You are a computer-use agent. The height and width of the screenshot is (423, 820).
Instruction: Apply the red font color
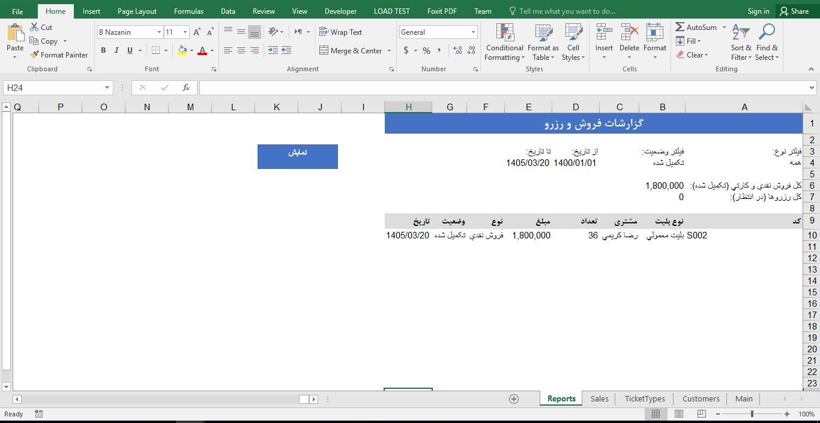click(202, 50)
